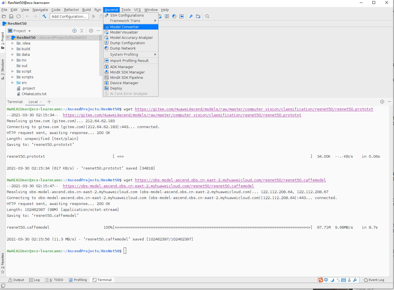The width and height of the screenshot is (394, 290).
Task: Open resnet50.prototxt URL in wget command line
Action: [x=254, y=109]
